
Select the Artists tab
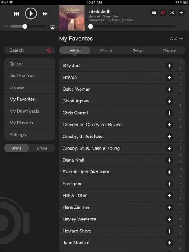[75, 50]
